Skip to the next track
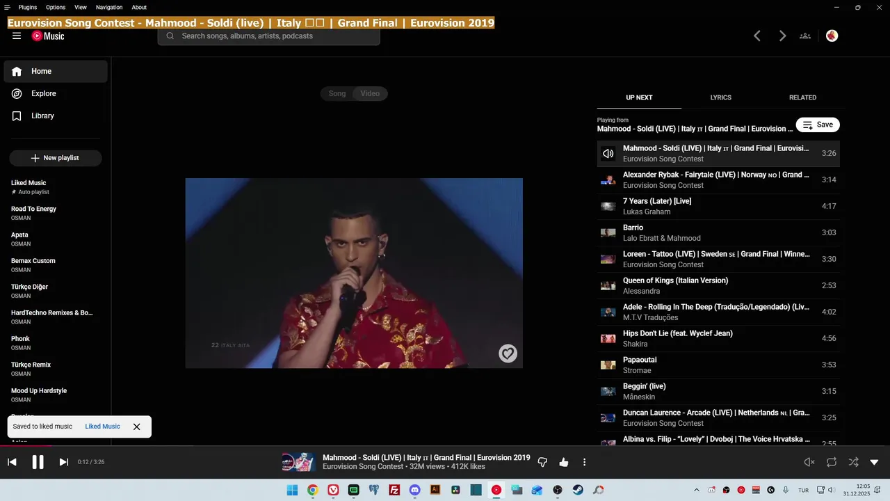This screenshot has width=890, height=501. pos(64,462)
